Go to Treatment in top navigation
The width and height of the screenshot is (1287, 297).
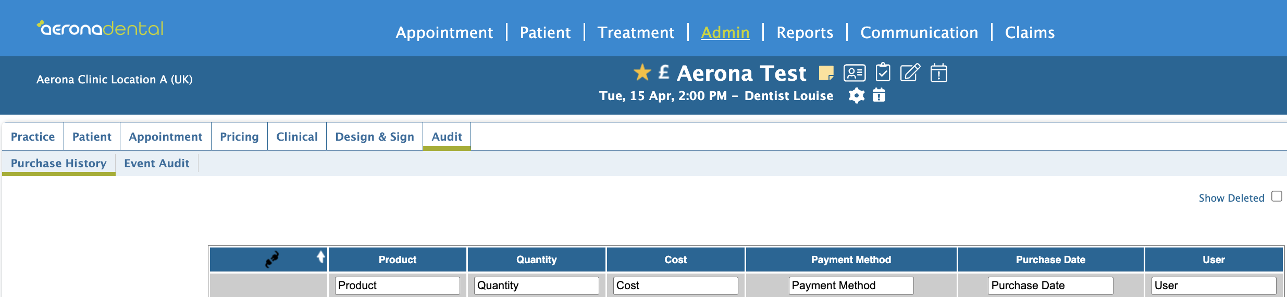coord(636,32)
